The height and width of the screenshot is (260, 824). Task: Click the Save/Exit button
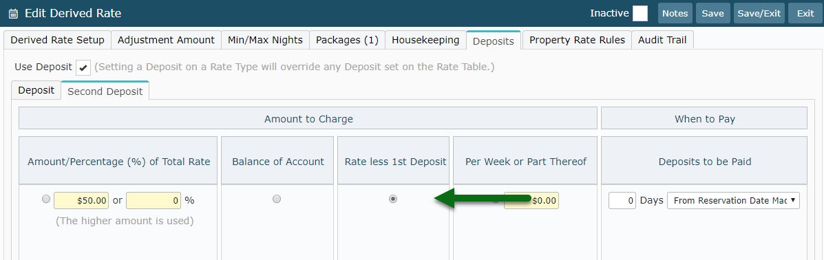[x=759, y=14]
